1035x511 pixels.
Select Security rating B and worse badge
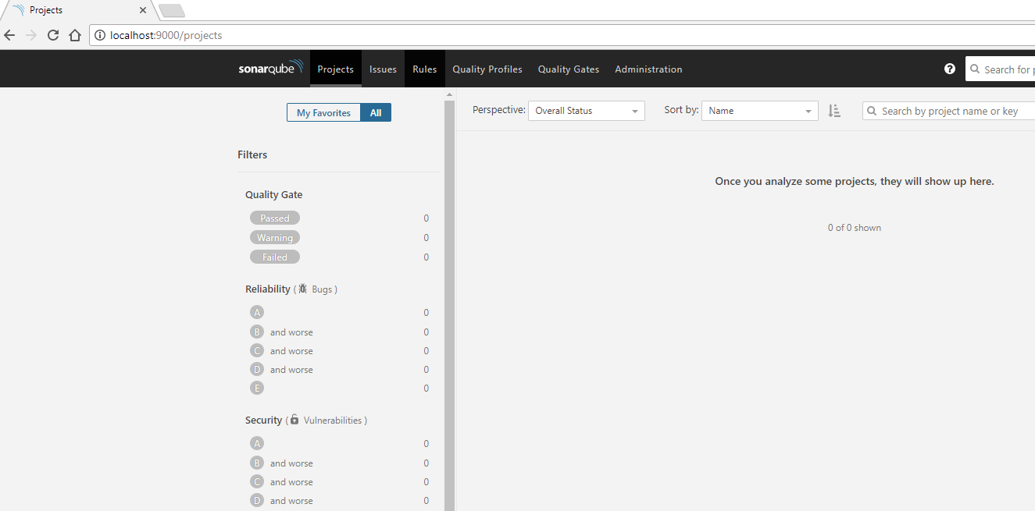257,463
